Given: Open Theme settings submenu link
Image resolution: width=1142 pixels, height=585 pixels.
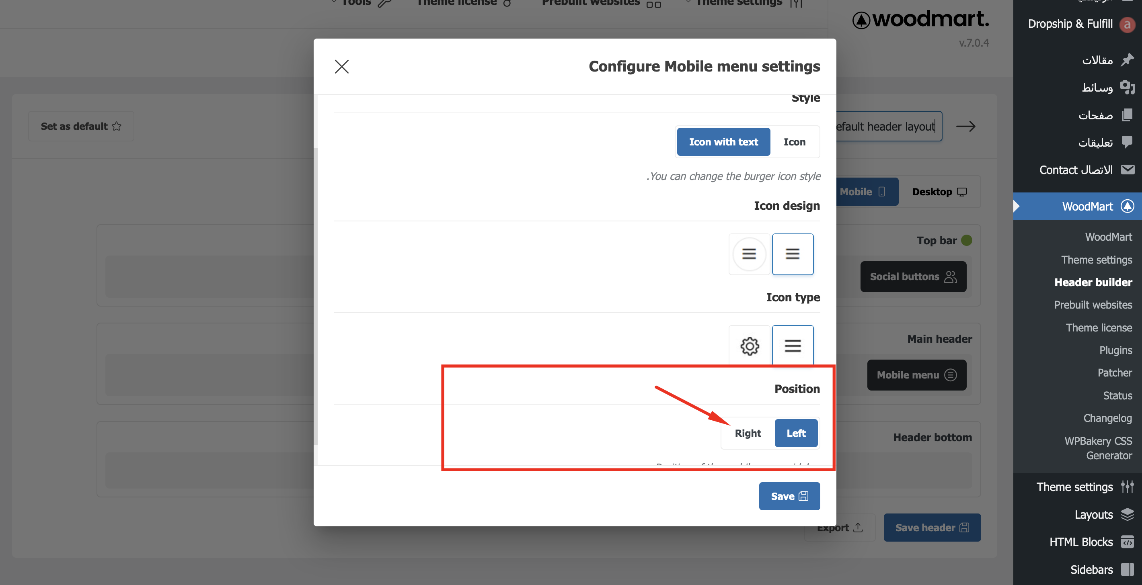Looking at the screenshot, I should point(1096,260).
